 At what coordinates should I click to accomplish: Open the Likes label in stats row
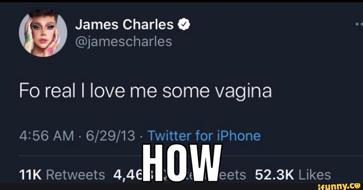(315, 175)
